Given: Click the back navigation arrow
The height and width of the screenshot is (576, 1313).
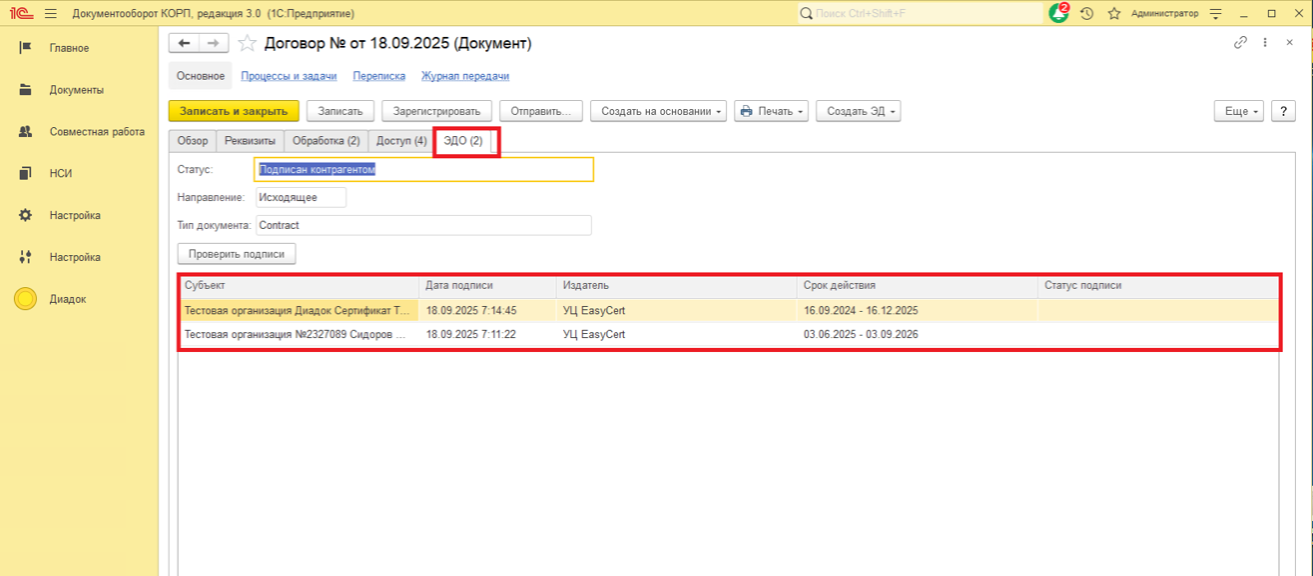Looking at the screenshot, I should click(184, 43).
